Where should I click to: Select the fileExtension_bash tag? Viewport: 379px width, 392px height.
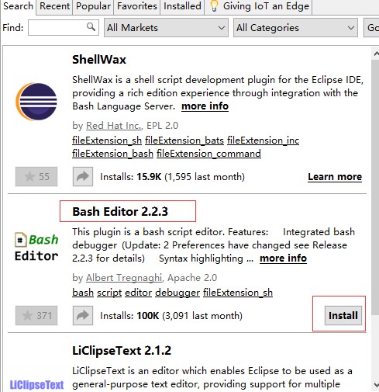click(x=112, y=154)
